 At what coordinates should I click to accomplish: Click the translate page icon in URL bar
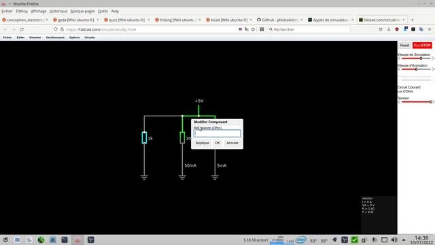246,29
